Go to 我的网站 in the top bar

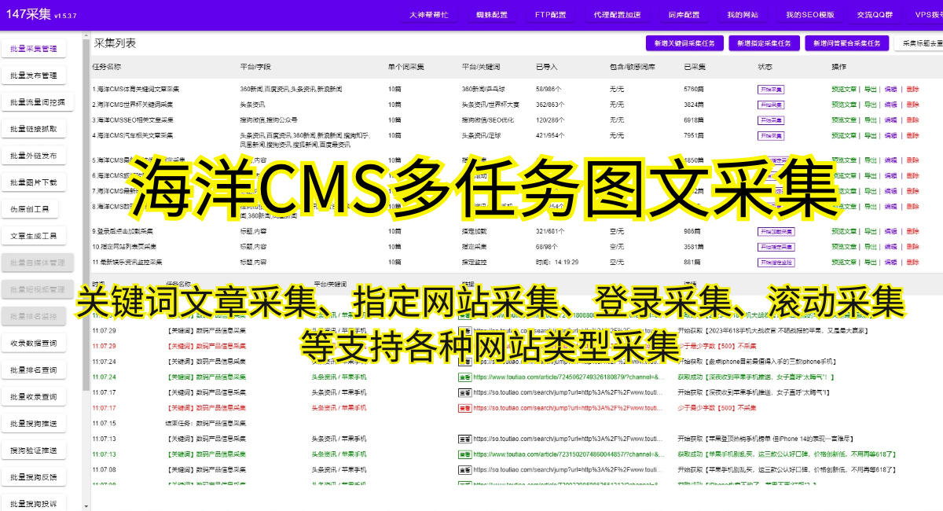743,14
